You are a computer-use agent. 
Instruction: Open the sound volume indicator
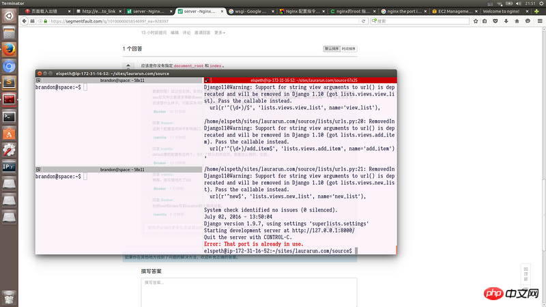click(518, 3)
